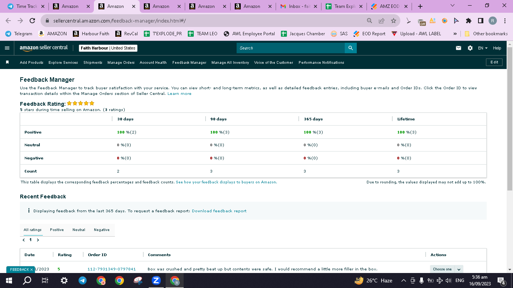Open the Faith Harbour account switcher
The image size is (513, 288).
[108, 48]
